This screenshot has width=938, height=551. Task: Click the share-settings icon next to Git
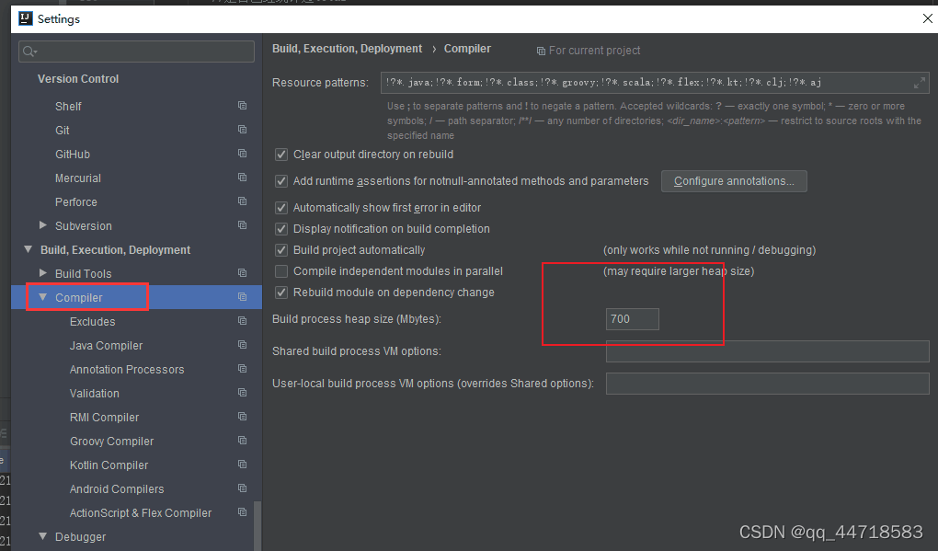pyautogui.click(x=242, y=130)
